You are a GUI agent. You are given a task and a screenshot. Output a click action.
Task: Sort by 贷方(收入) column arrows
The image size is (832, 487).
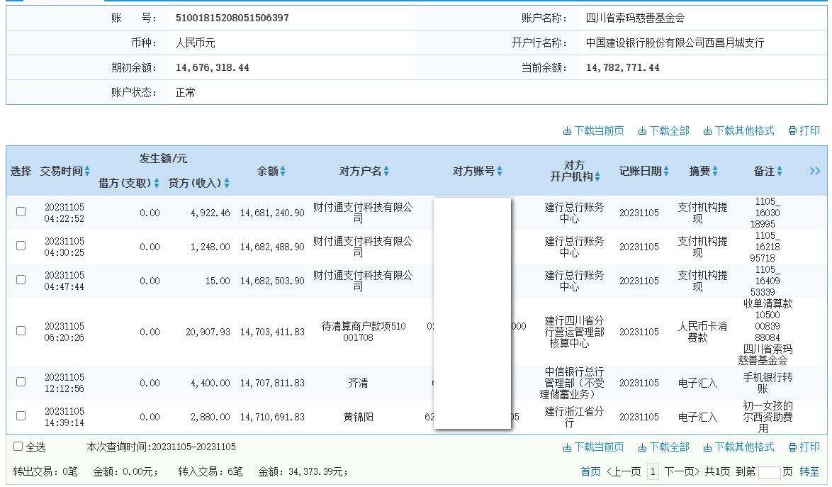pyautogui.click(x=227, y=183)
